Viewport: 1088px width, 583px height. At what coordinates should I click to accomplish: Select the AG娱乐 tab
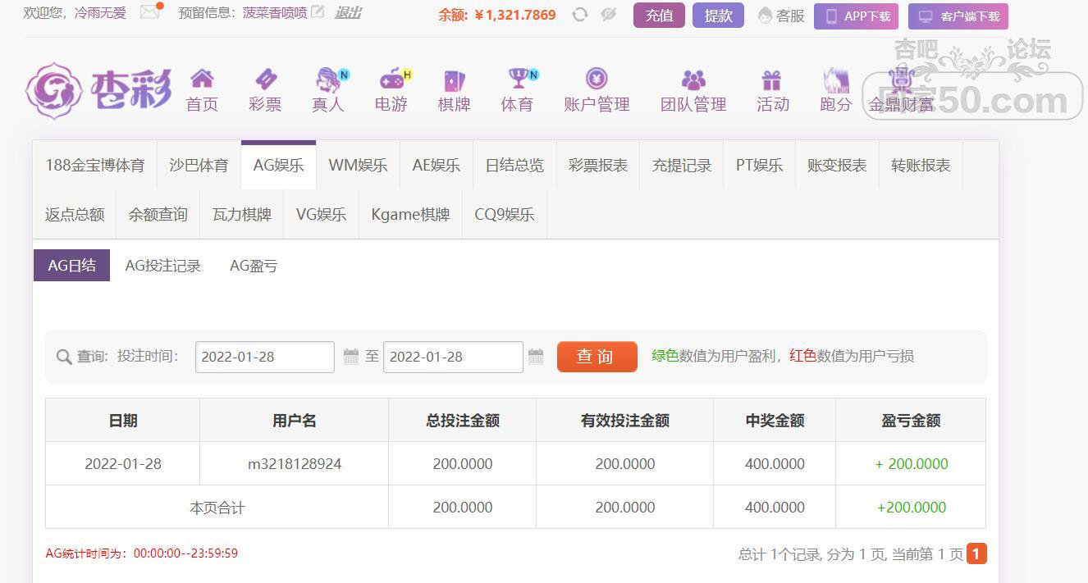278,165
